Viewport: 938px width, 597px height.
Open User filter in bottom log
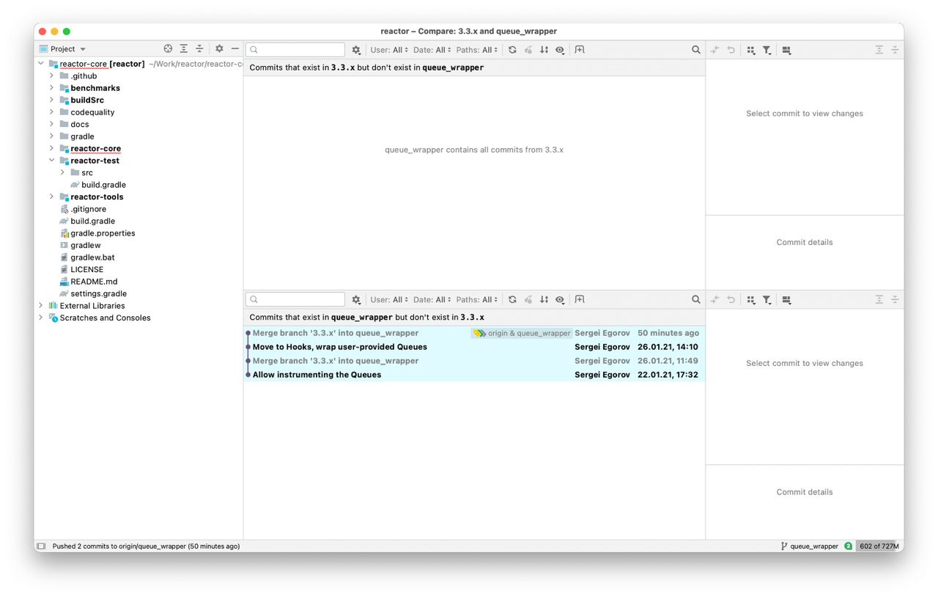tap(389, 300)
